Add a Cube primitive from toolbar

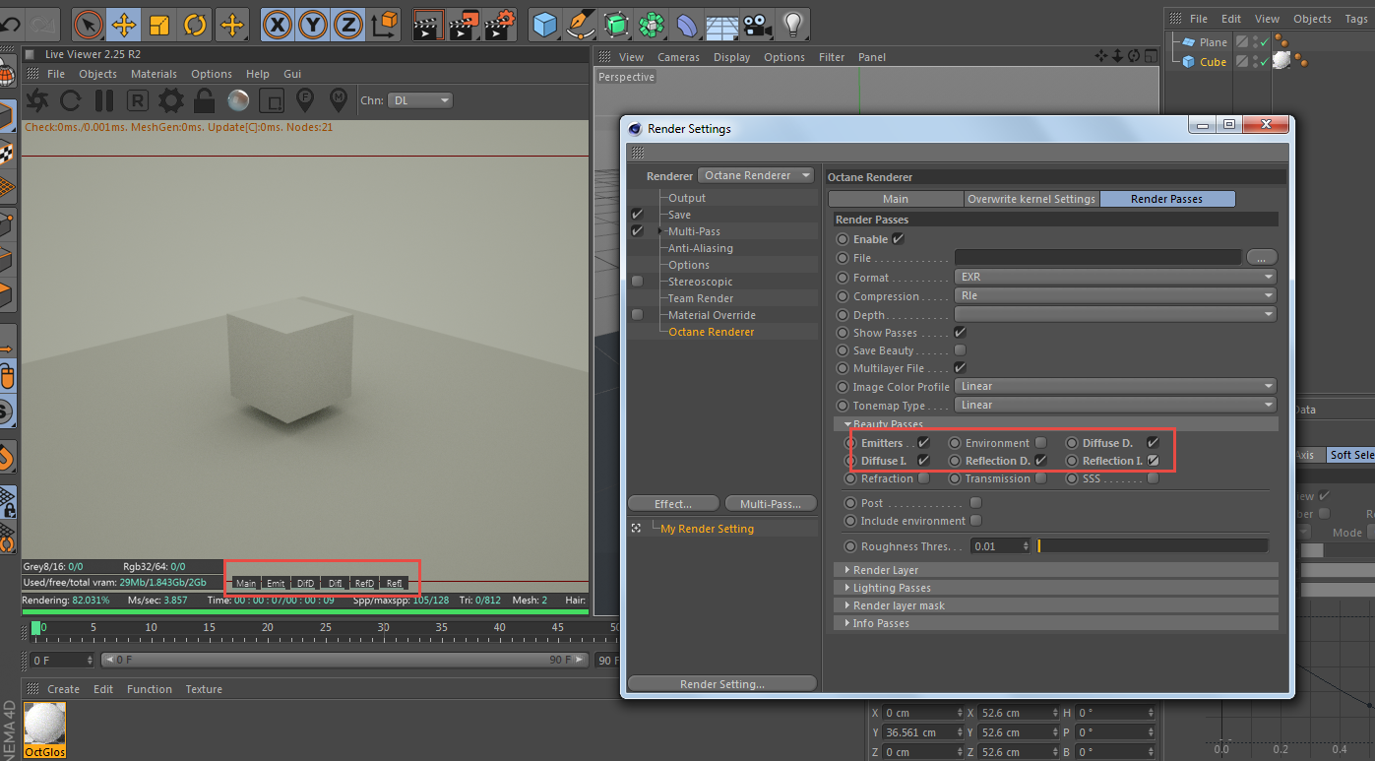(545, 24)
